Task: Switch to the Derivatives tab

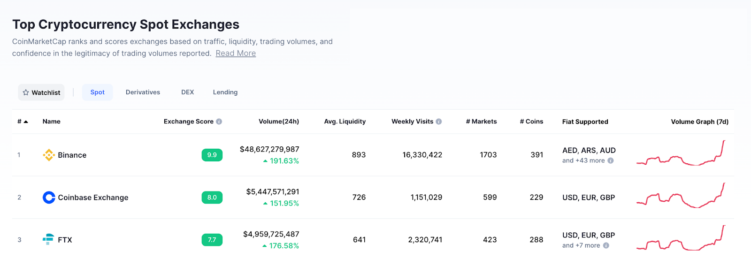Action: (143, 92)
